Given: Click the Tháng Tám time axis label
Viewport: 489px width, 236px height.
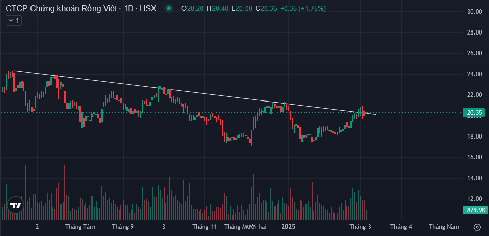Looking at the screenshot, I should click(x=80, y=227).
